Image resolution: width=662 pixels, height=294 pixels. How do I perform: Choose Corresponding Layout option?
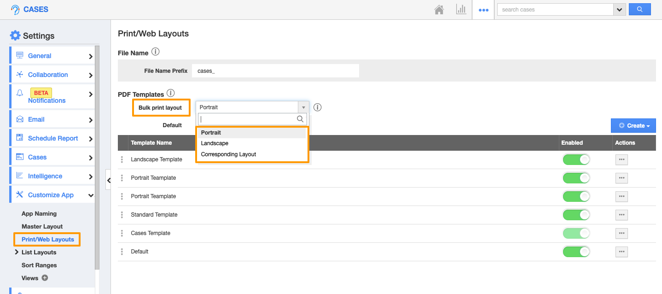(228, 154)
